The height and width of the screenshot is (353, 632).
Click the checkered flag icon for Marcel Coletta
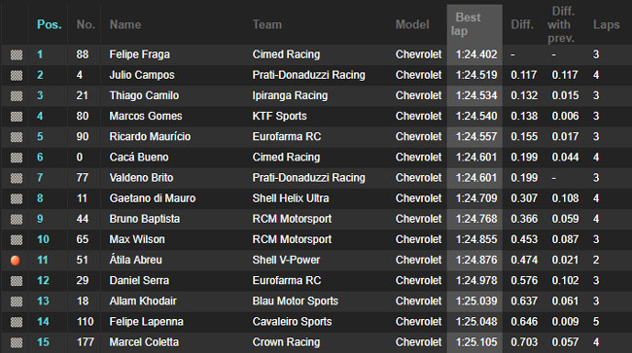coord(17,342)
